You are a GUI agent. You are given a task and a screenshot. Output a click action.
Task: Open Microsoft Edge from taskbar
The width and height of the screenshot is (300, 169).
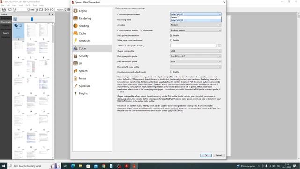coord(73,166)
